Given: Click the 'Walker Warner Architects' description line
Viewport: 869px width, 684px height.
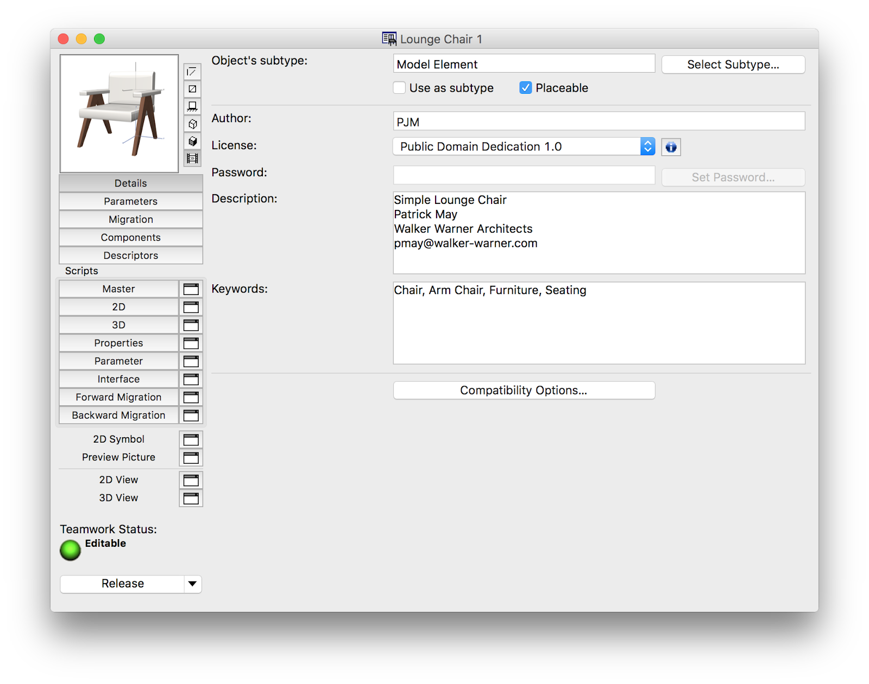Looking at the screenshot, I should click(x=463, y=229).
